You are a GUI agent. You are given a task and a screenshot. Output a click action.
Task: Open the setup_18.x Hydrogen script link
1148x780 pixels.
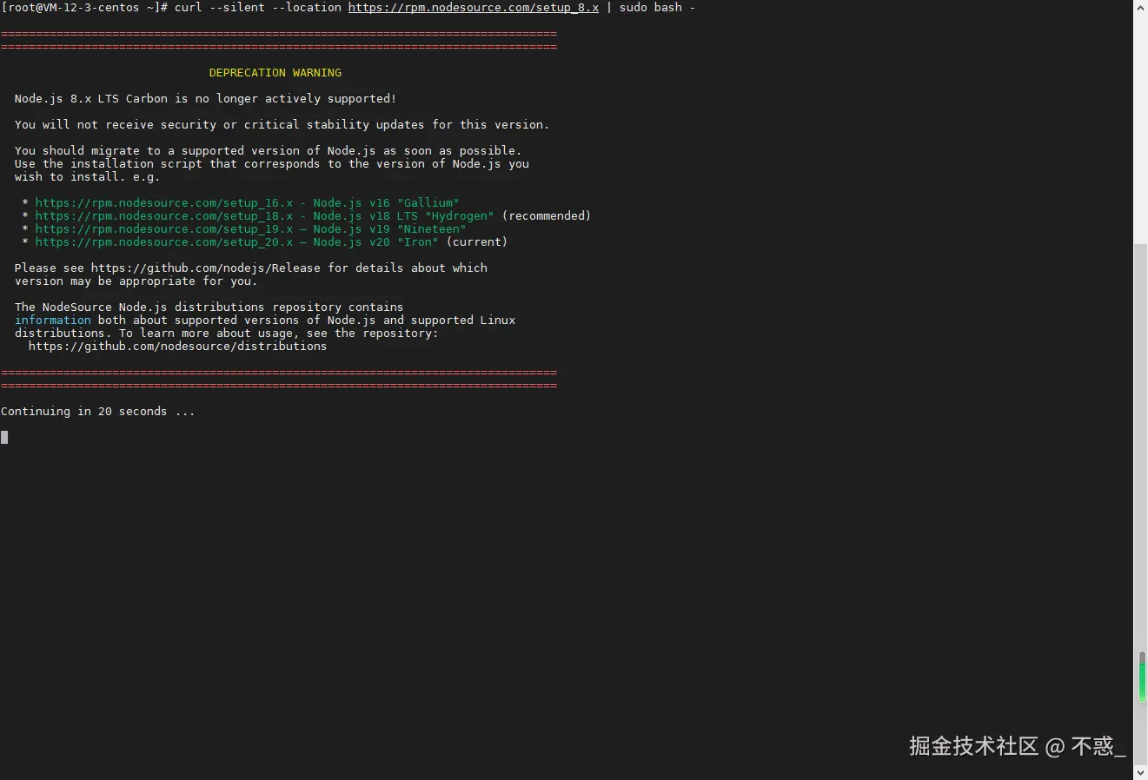pos(164,215)
